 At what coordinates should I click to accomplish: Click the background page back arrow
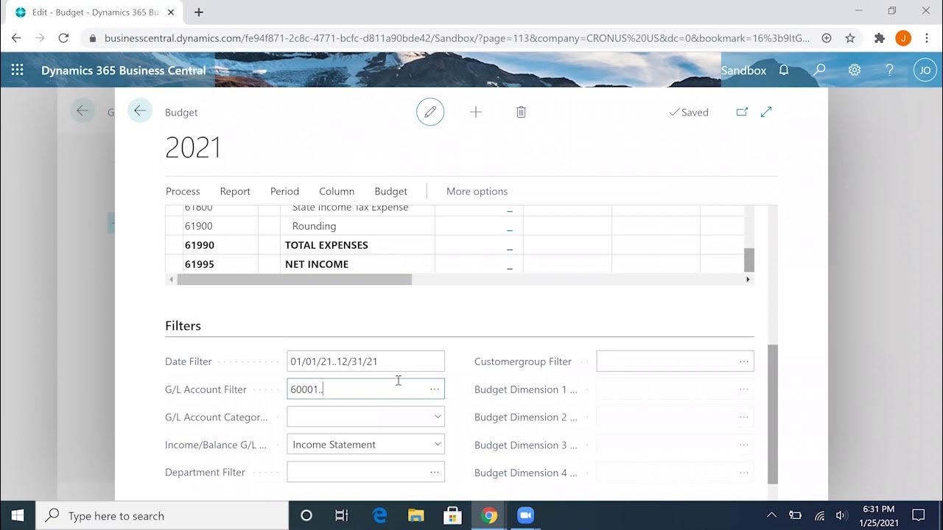coord(83,111)
